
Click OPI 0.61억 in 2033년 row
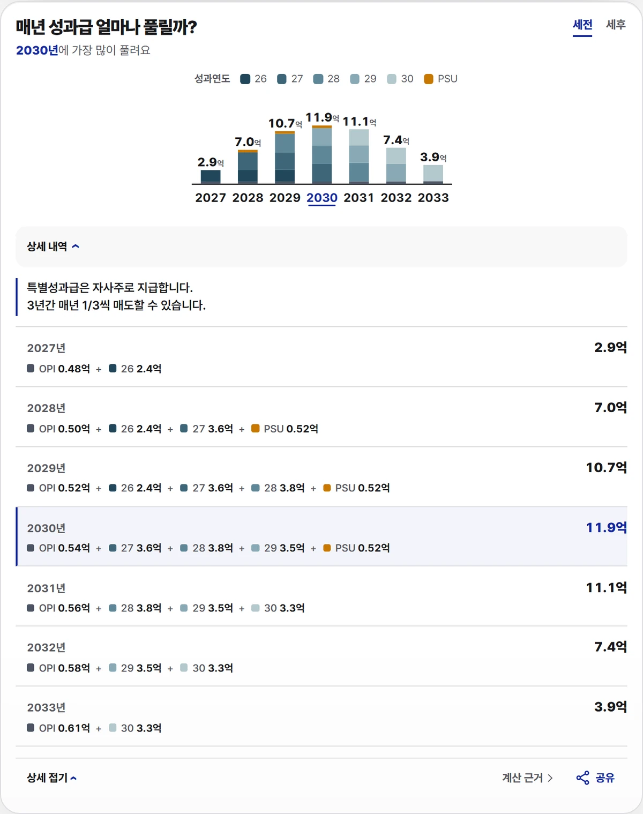tap(58, 728)
